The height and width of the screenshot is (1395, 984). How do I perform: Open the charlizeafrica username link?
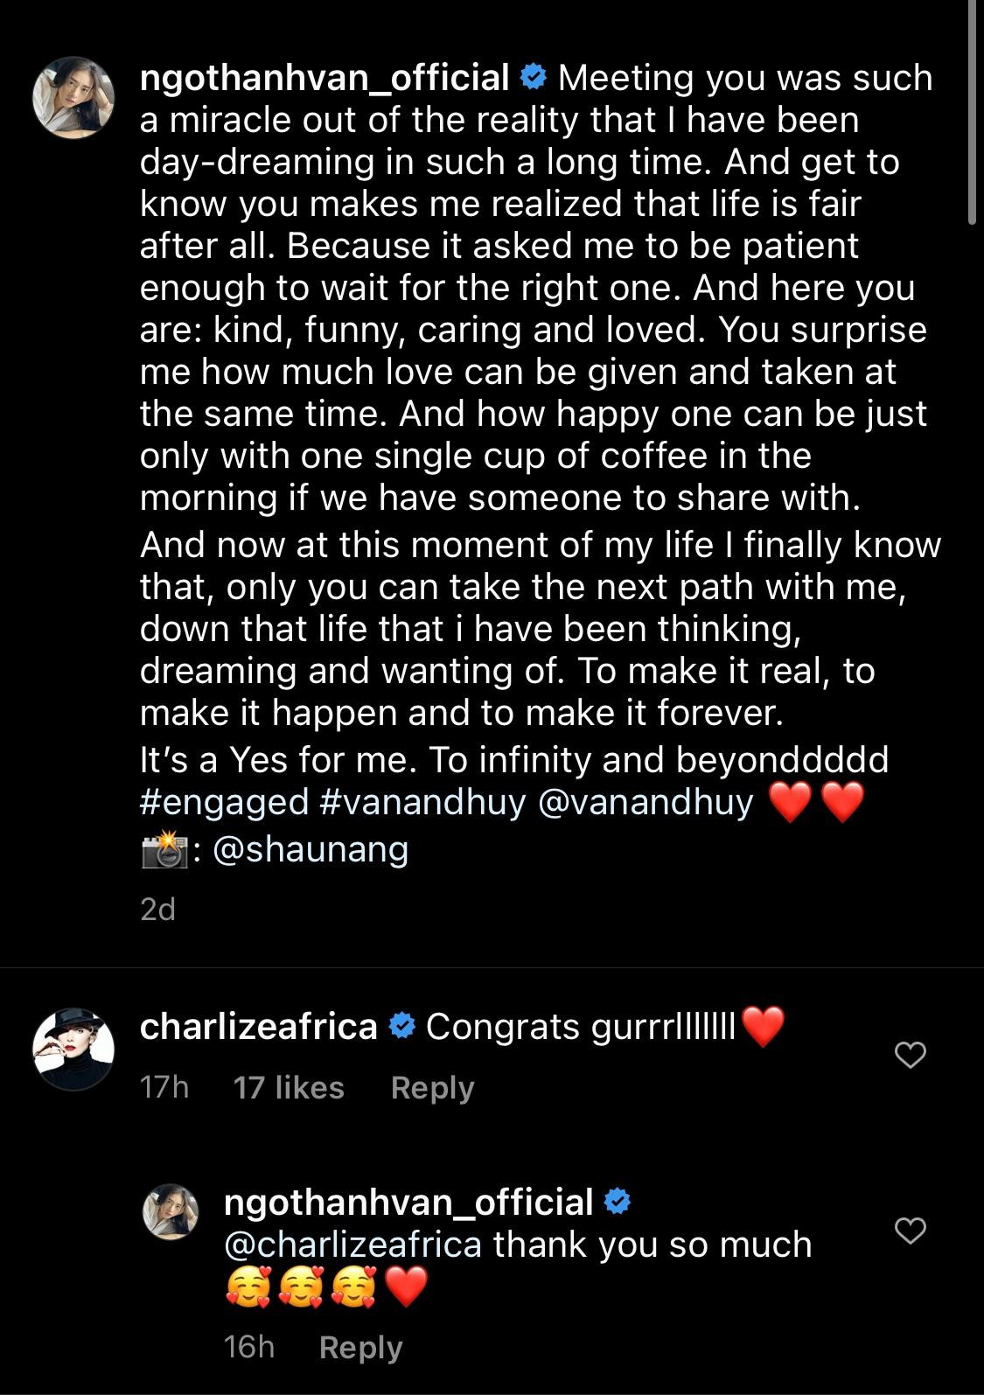coord(258,1027)
